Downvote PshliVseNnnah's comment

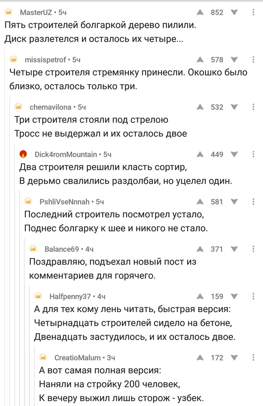[x=234, y=202]
